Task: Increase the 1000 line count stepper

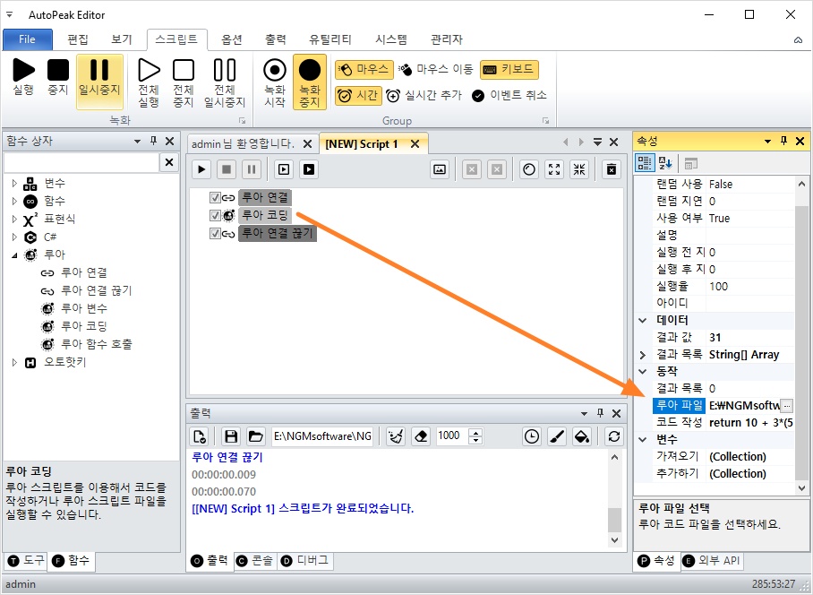Action: (476, 432)
